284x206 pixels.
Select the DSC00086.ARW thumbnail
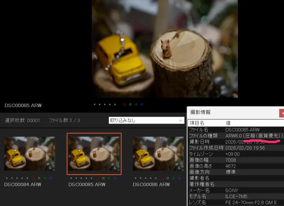(158, 154)
